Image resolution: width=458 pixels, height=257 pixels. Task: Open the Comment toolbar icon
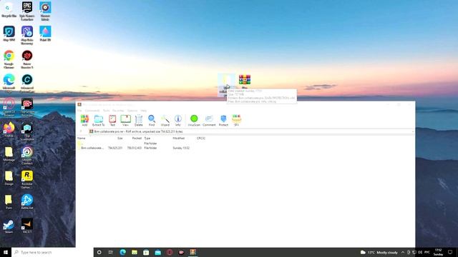(x=209, y=121)
